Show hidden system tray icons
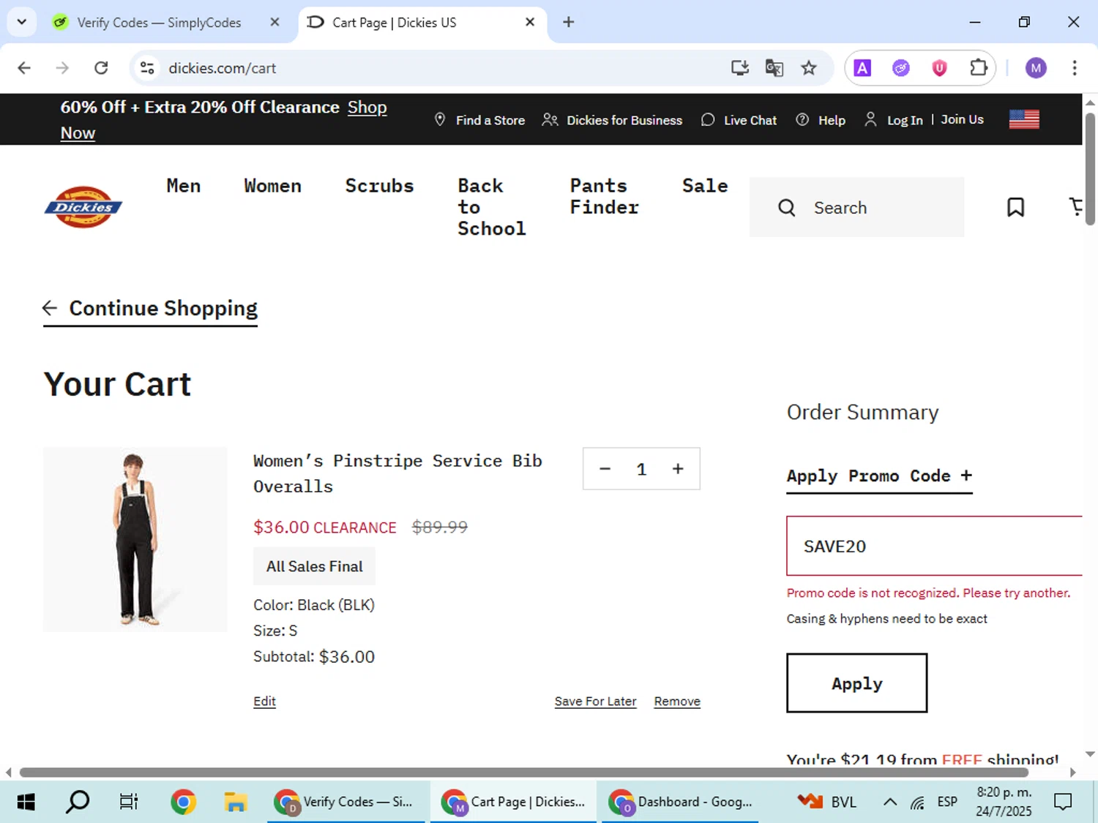Viewport: 1098px width, 823px height. click(889, 802)
